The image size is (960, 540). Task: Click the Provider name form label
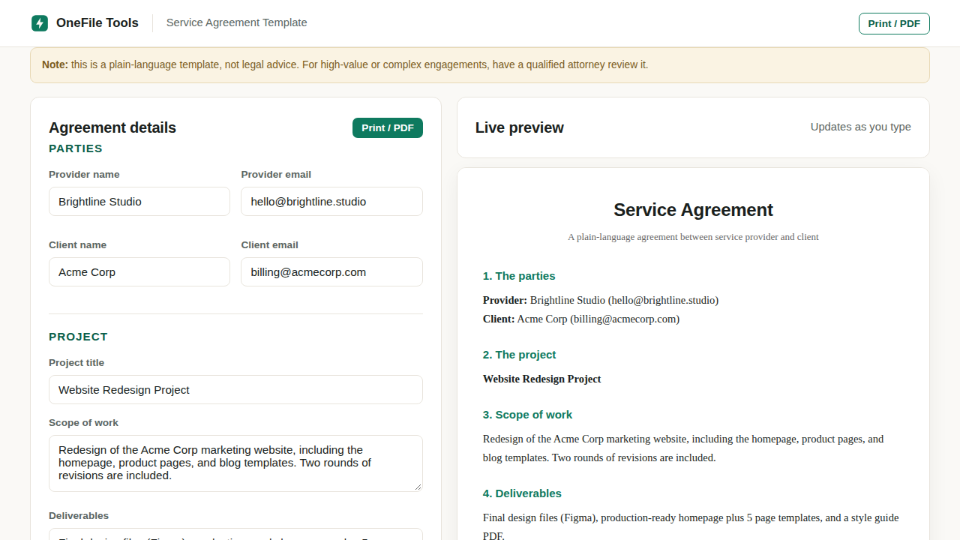tap(84, 175)
